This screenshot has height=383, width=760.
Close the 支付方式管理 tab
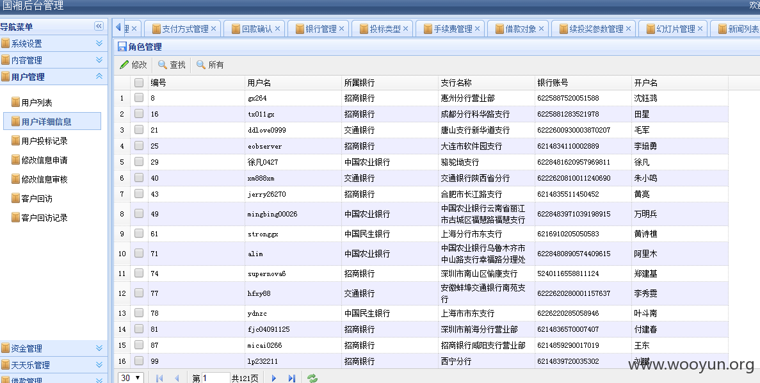point(213,29)
